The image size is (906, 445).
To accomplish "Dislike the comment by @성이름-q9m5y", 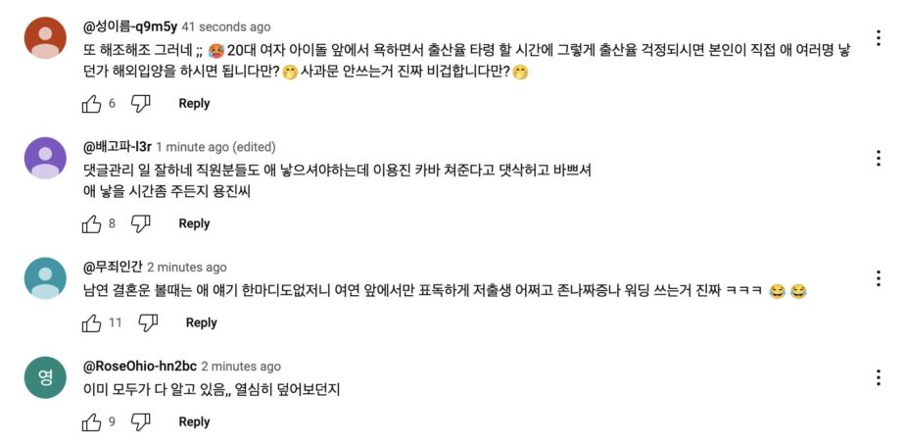I will 141,103.
